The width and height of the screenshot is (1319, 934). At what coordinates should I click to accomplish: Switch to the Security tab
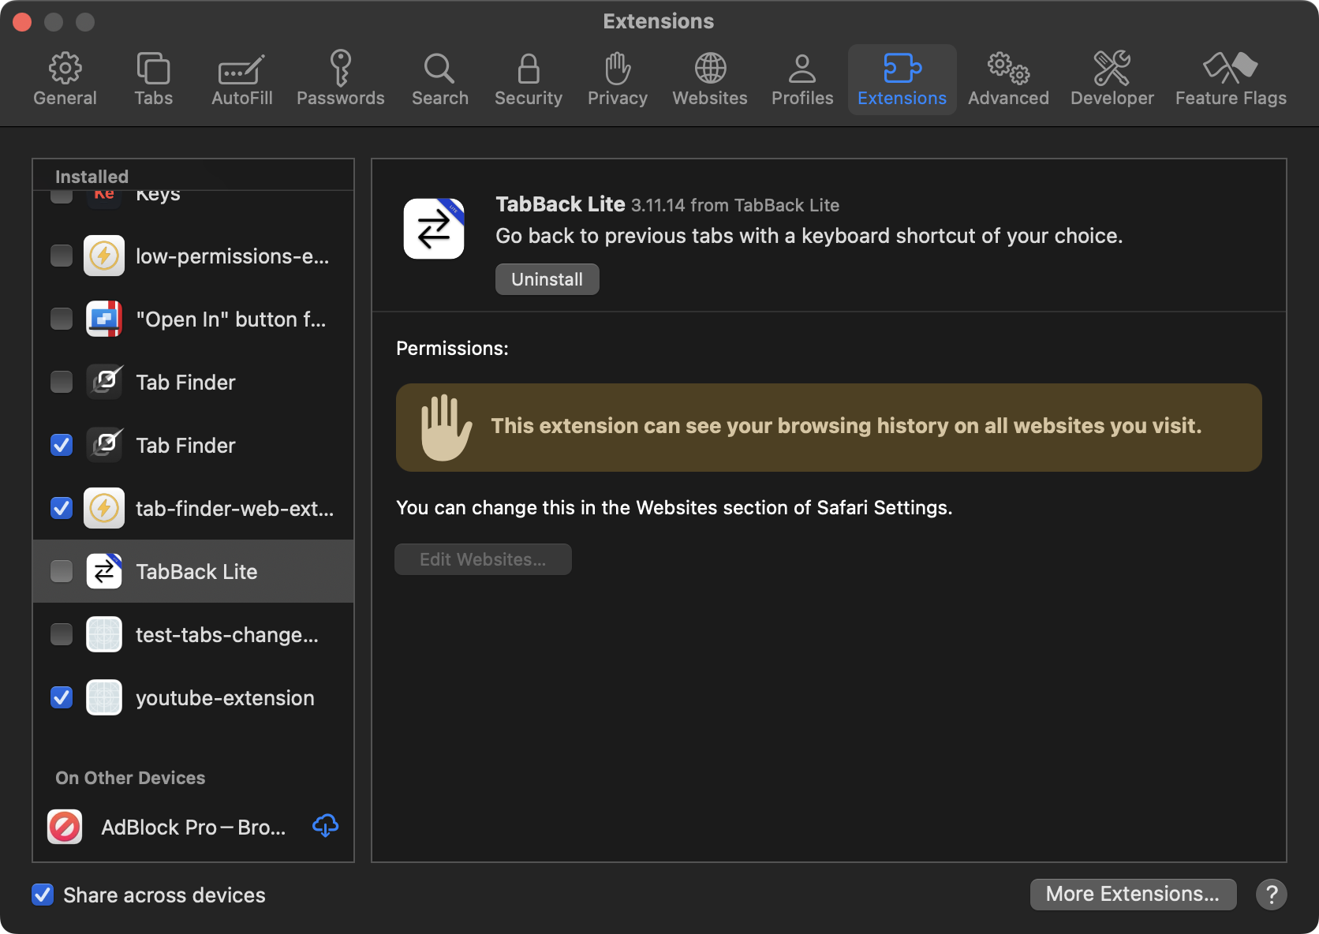528,80
